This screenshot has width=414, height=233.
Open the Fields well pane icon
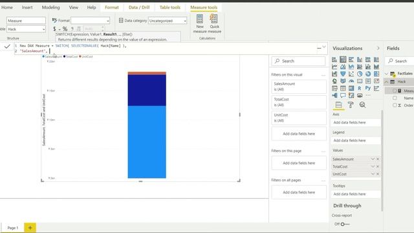(x=338, y=105)
